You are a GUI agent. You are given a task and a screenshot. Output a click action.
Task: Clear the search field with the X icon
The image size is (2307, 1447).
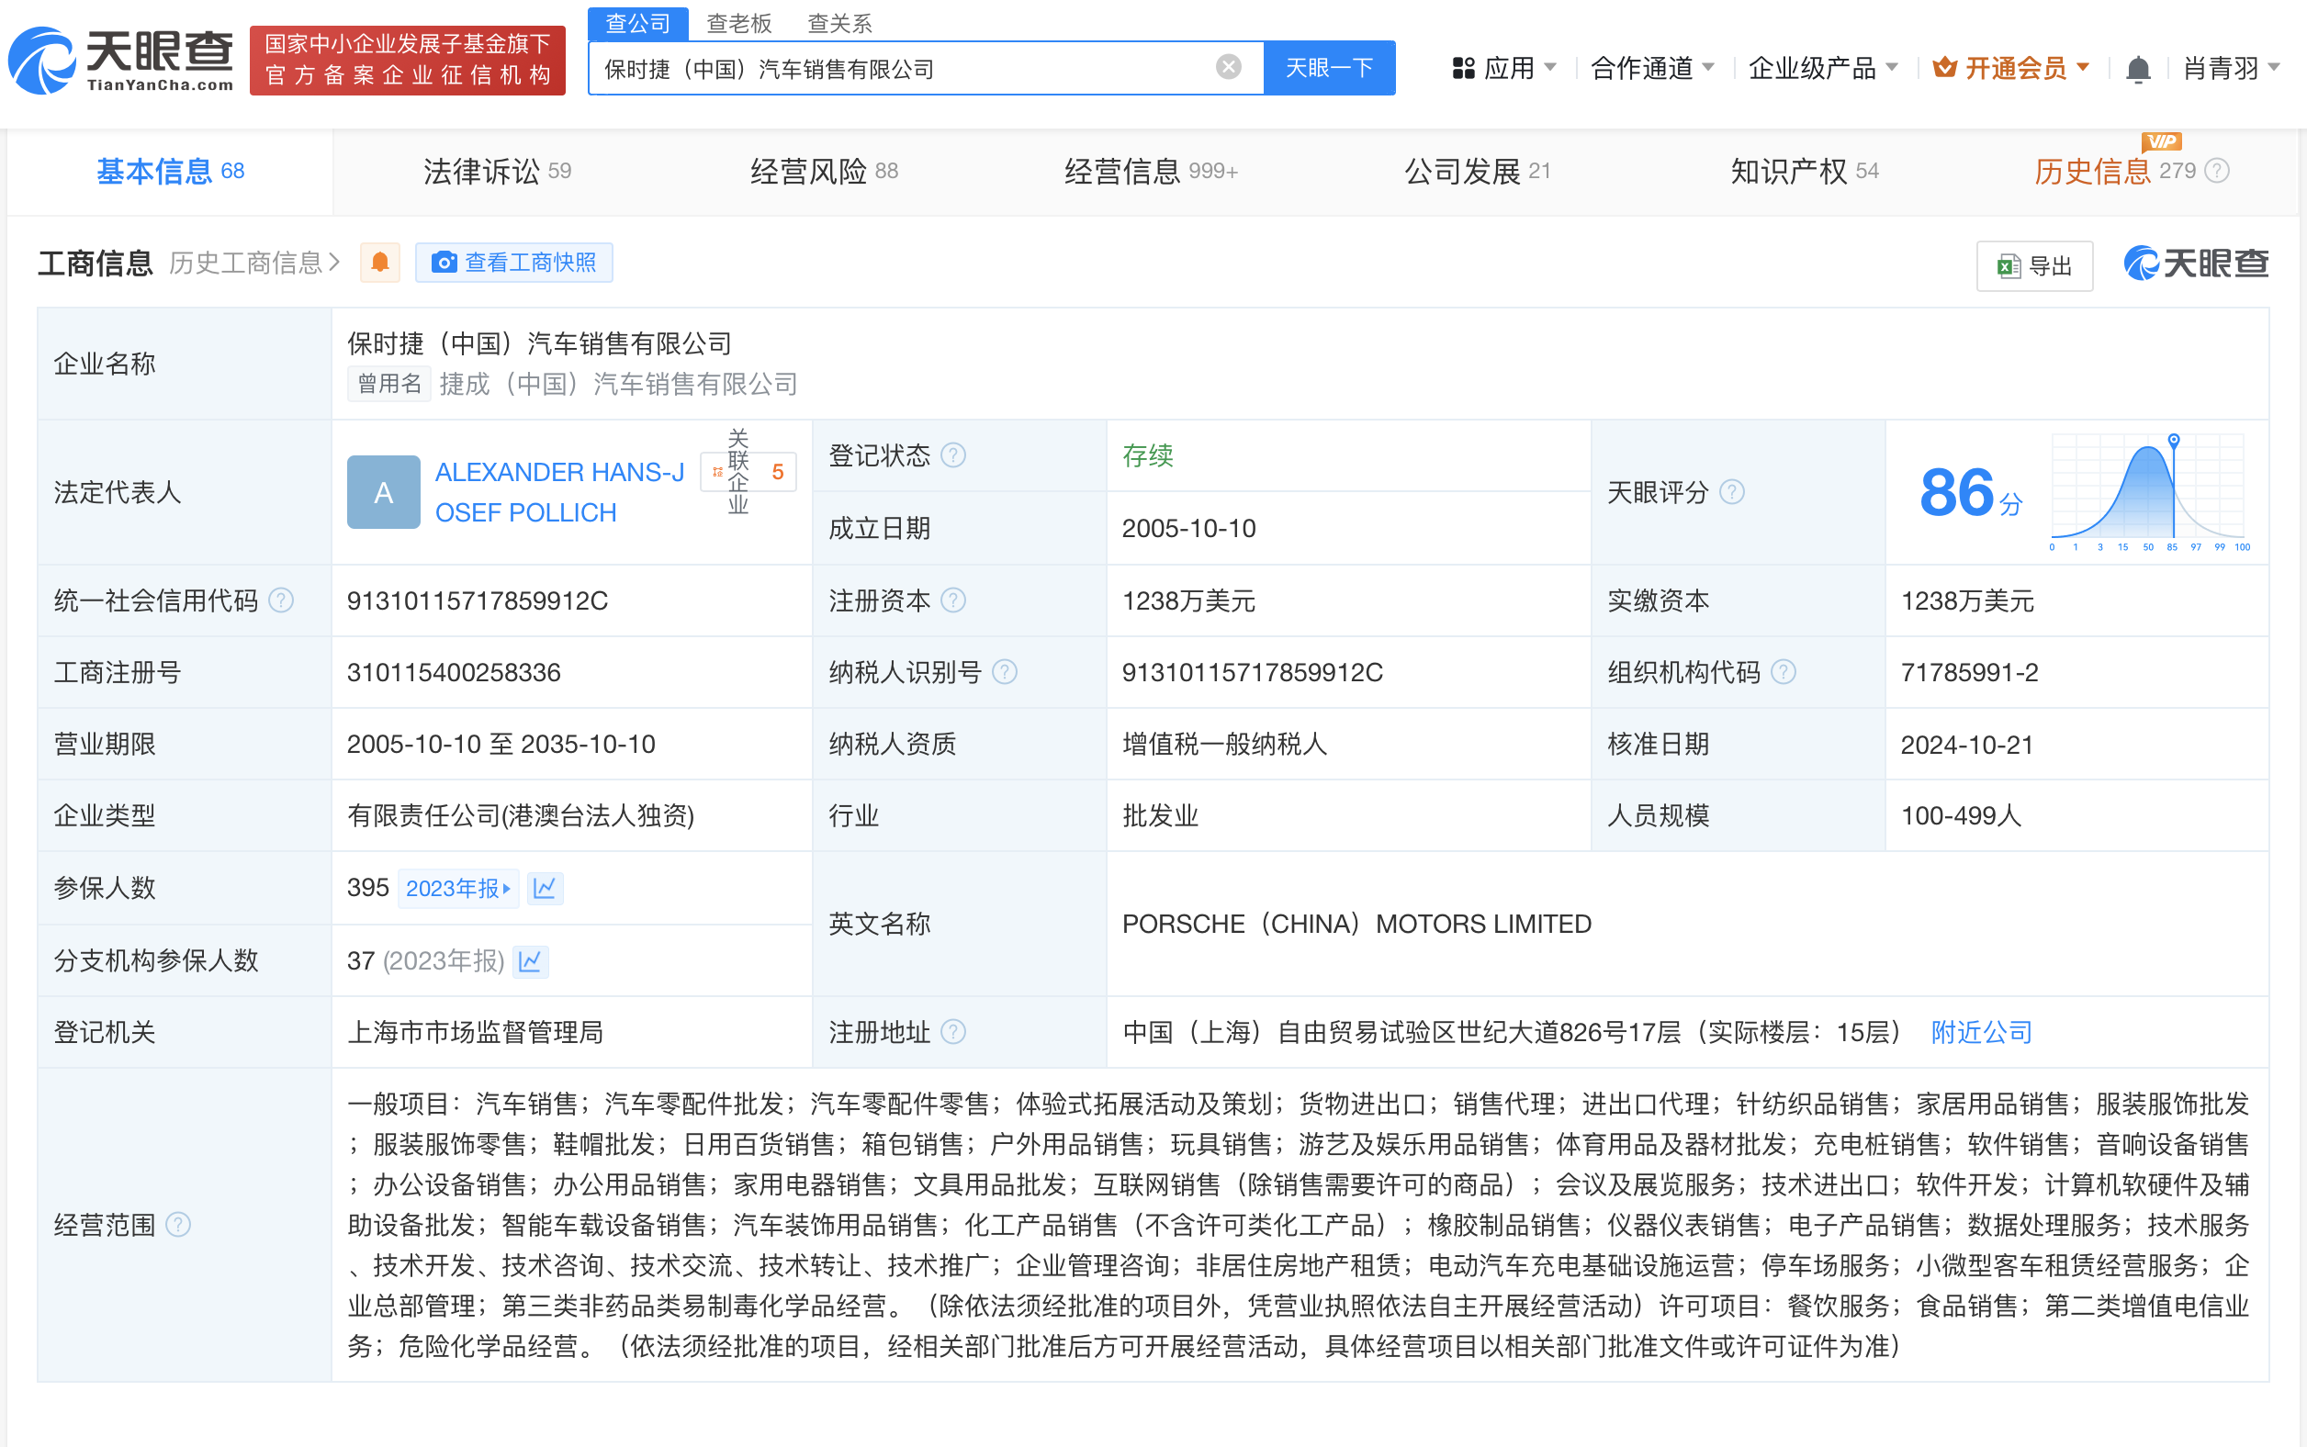coord(1228,67)
